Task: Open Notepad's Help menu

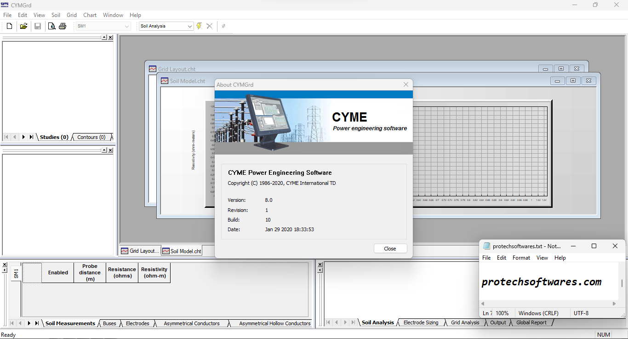Action: (560, 258)
